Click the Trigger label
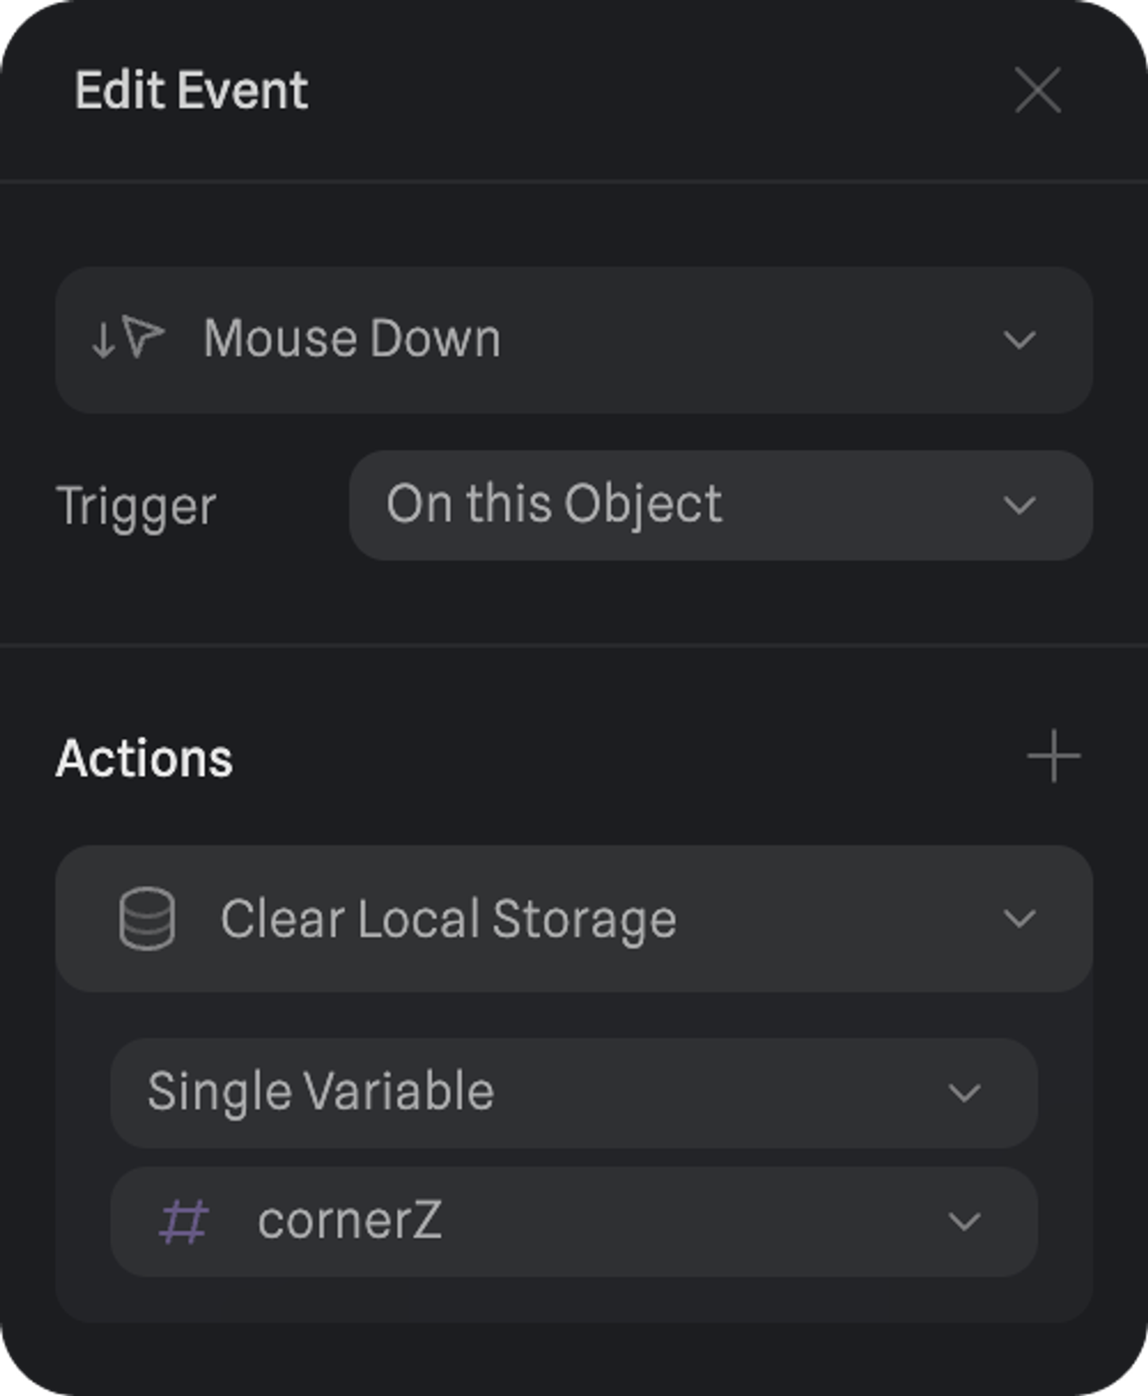Screen dimensions: 1148x1396 [x=136, y=506]
